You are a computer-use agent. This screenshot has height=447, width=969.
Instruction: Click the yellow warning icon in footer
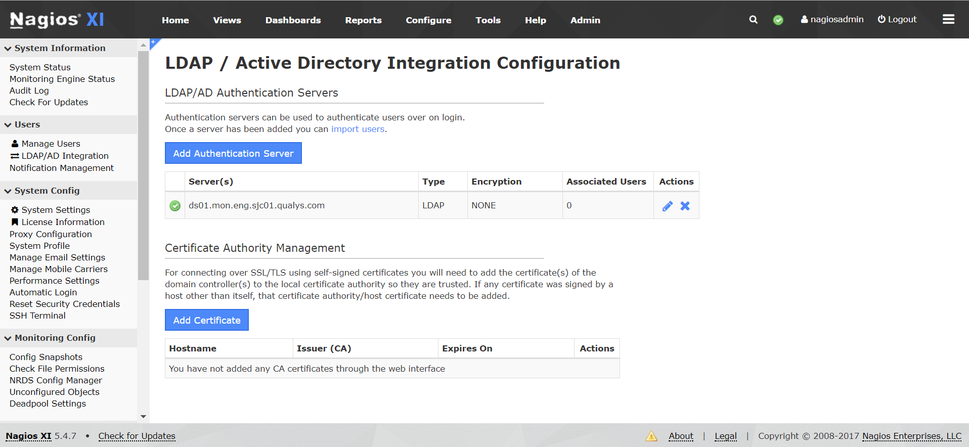click(651, 436)
